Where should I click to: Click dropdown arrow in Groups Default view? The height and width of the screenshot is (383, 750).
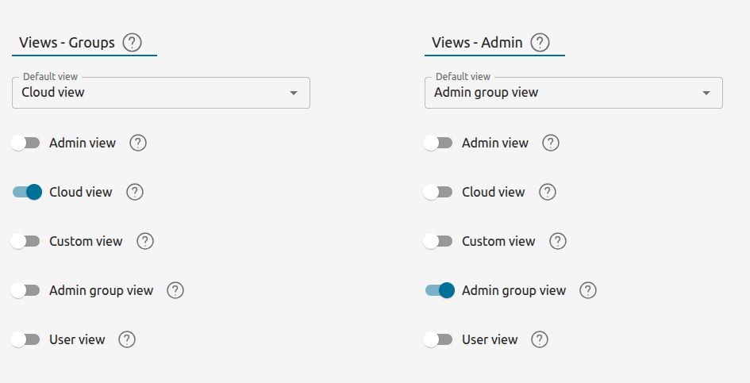click(294, 93)
